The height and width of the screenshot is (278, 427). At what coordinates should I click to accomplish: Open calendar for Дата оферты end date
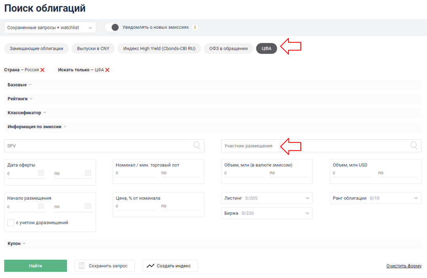tap(88, 173)
